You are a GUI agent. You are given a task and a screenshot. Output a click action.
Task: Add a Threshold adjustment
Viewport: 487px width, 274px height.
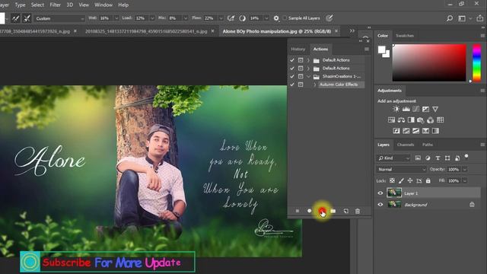point(416,131)
